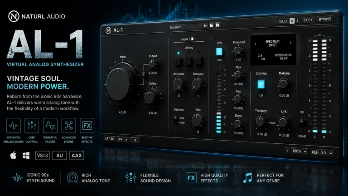Click the Deep Control sliders icon

point(32,126)
